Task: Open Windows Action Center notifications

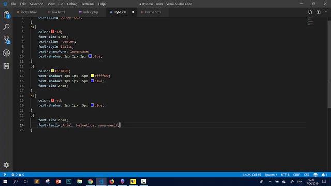Action: click(x=324, y=181)
